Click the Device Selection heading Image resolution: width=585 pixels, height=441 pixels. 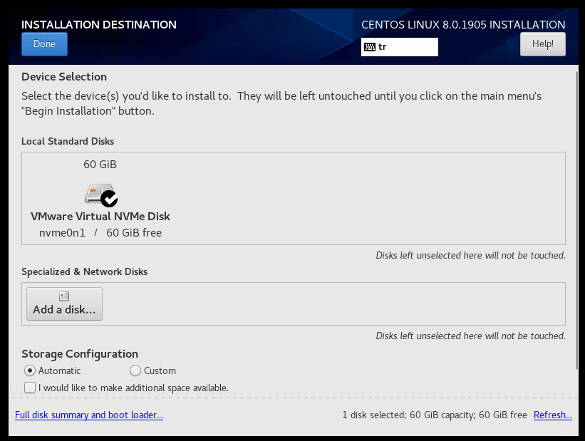pos(64,77)
